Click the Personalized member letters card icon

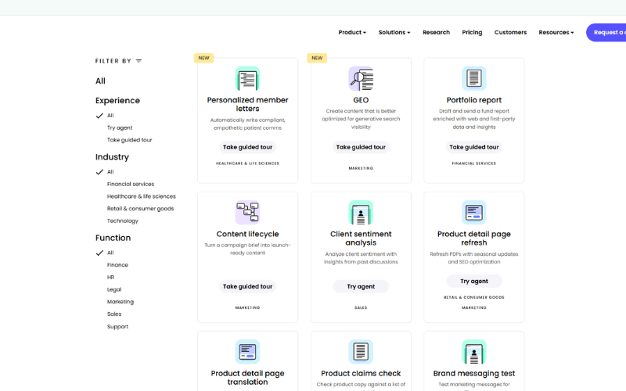point(247,79)
